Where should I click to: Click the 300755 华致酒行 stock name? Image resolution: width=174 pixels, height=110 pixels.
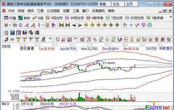pyautogui.click(x=159, y=49)
